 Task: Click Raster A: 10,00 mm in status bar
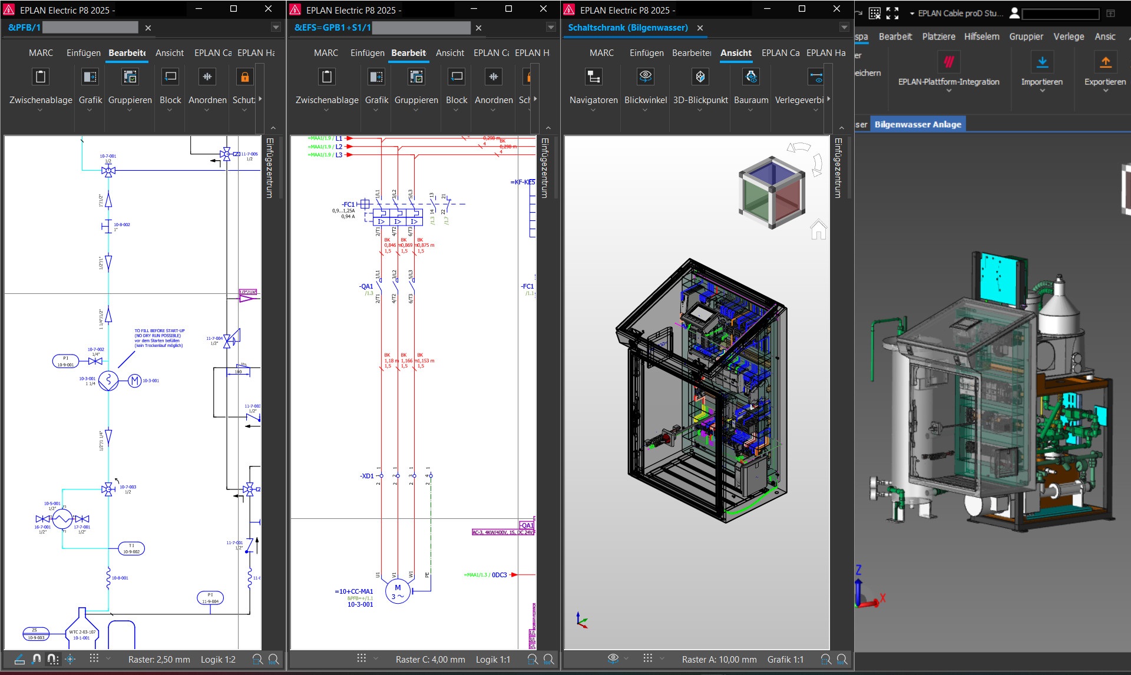[x=719, y=660]
